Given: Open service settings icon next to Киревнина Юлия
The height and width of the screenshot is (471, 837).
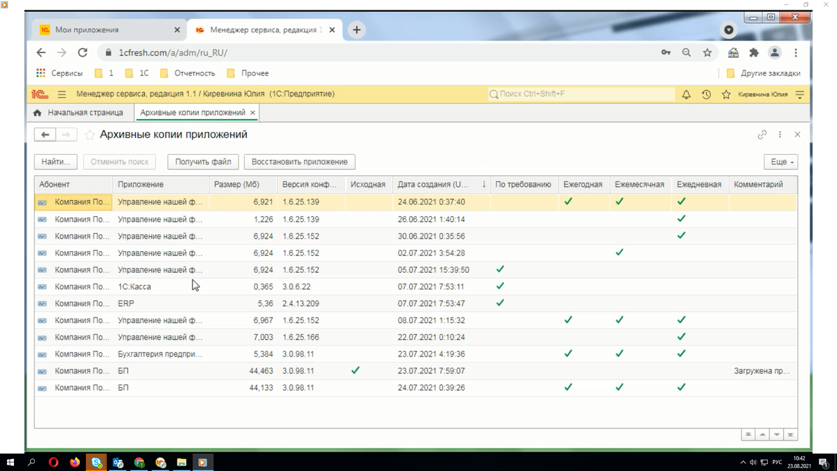Looking at the screenshot, I should [x=800, y=94].
